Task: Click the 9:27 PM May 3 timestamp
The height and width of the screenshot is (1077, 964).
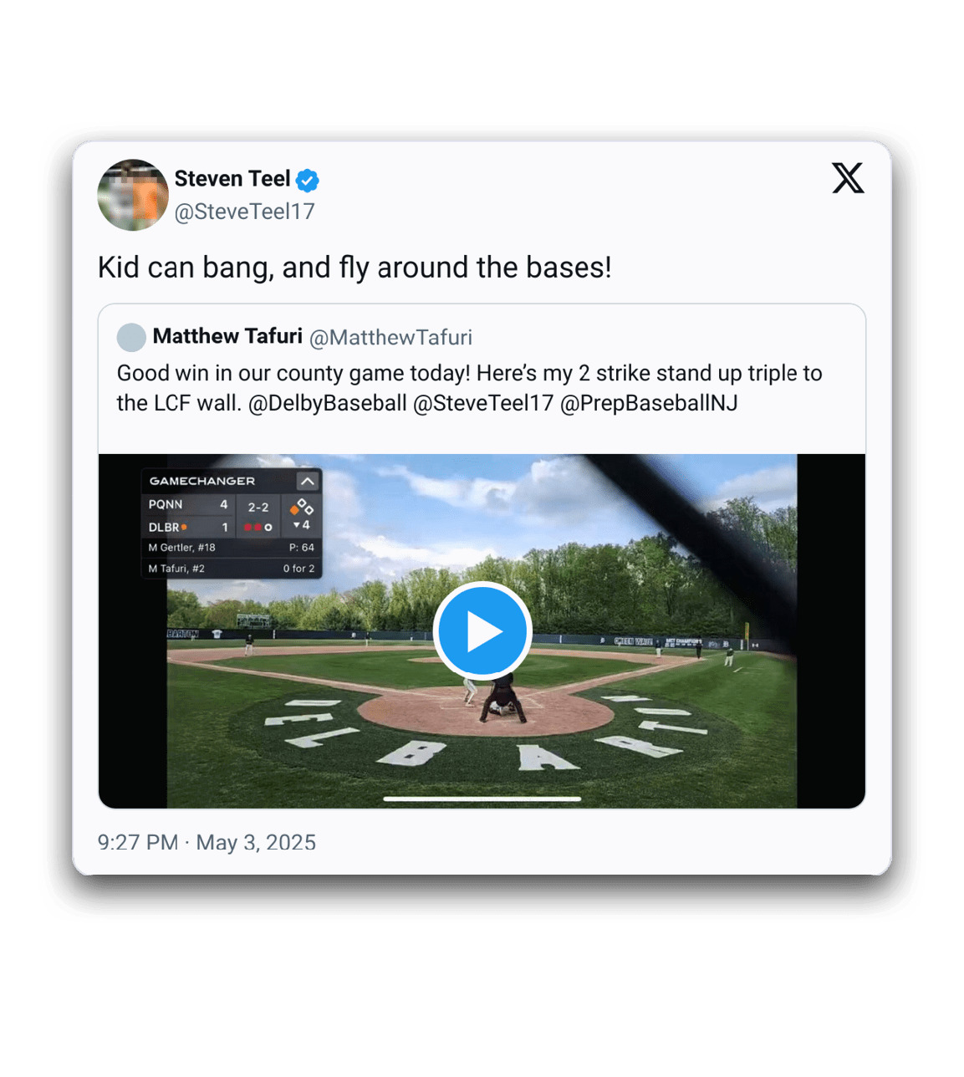Action: tap(207, 842)
